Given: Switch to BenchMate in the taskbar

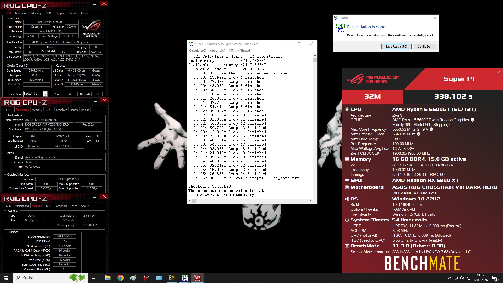Looking at the screenshot, I should click(172, 278).
